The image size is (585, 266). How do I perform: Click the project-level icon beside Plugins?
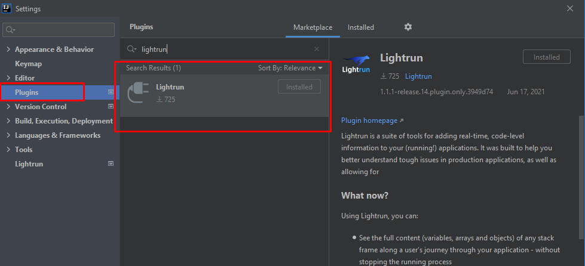click(x=111, y=92)
